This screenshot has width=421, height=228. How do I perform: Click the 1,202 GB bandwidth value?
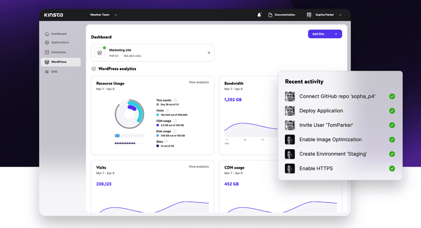[233, 100]
